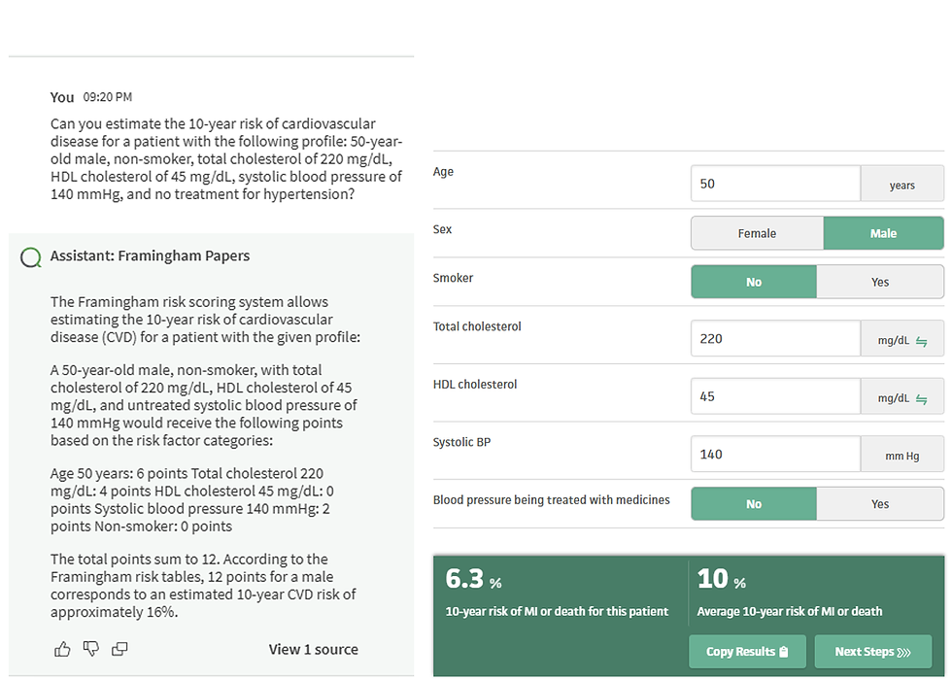Click the Assistant Framingham Papers logo icon

pos(31,256)
